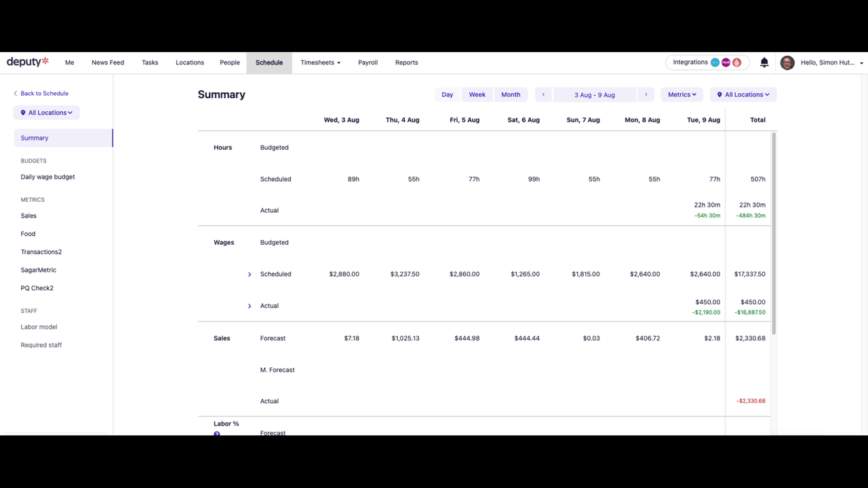
Task: Click the $406.72 Monday forecast cell
Action: 648,338
